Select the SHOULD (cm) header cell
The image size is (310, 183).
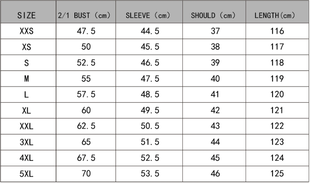point(215,16)
